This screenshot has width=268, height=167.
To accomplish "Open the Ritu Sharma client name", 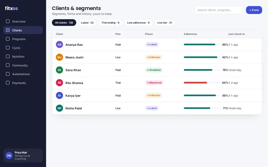I will click(x=74, y=83).
